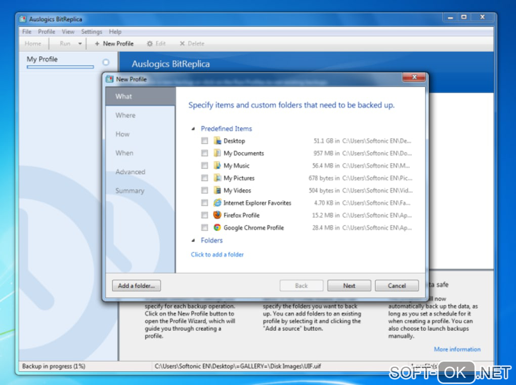The width and height of the screenshot is (516, 385).
Task: Click the Desktop folder icon
Action: pos(217,141)
